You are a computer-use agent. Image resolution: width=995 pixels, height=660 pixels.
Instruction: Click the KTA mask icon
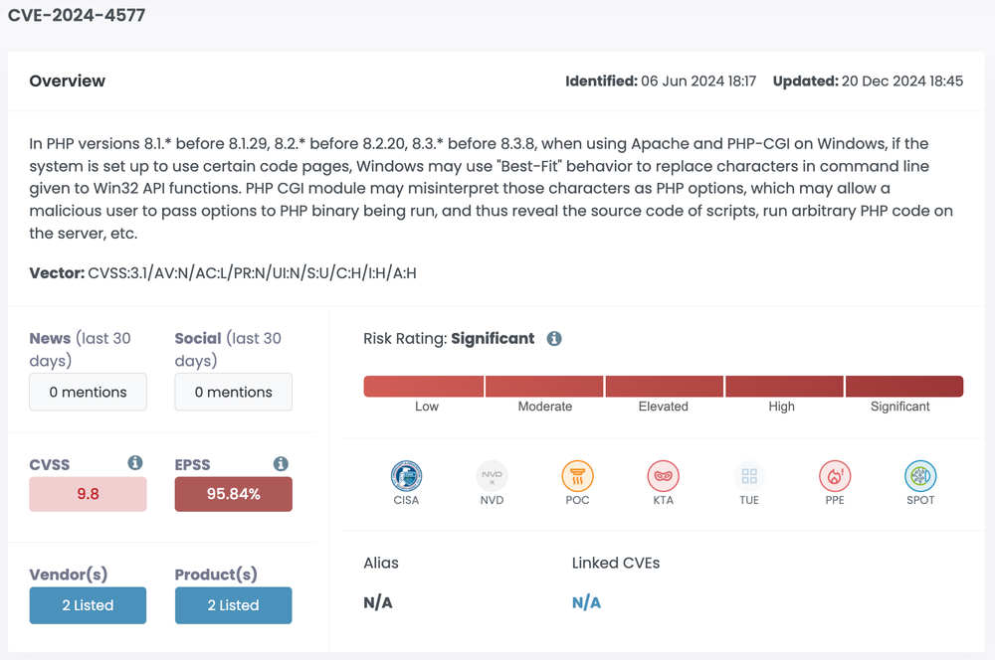pos(663,476)
